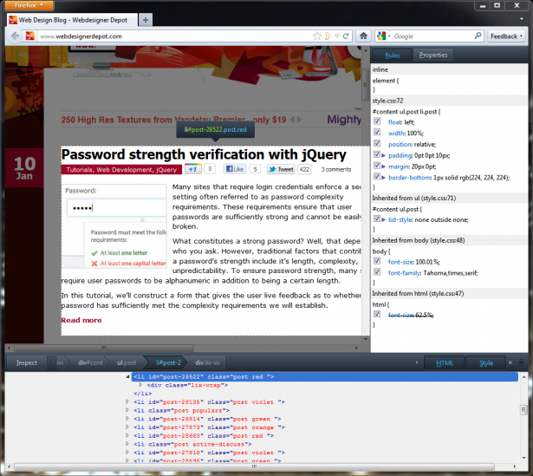The width and height of the screenshot is (533, 476).
Task: Reload the page with refresh icon
Action: click(346, 36)
